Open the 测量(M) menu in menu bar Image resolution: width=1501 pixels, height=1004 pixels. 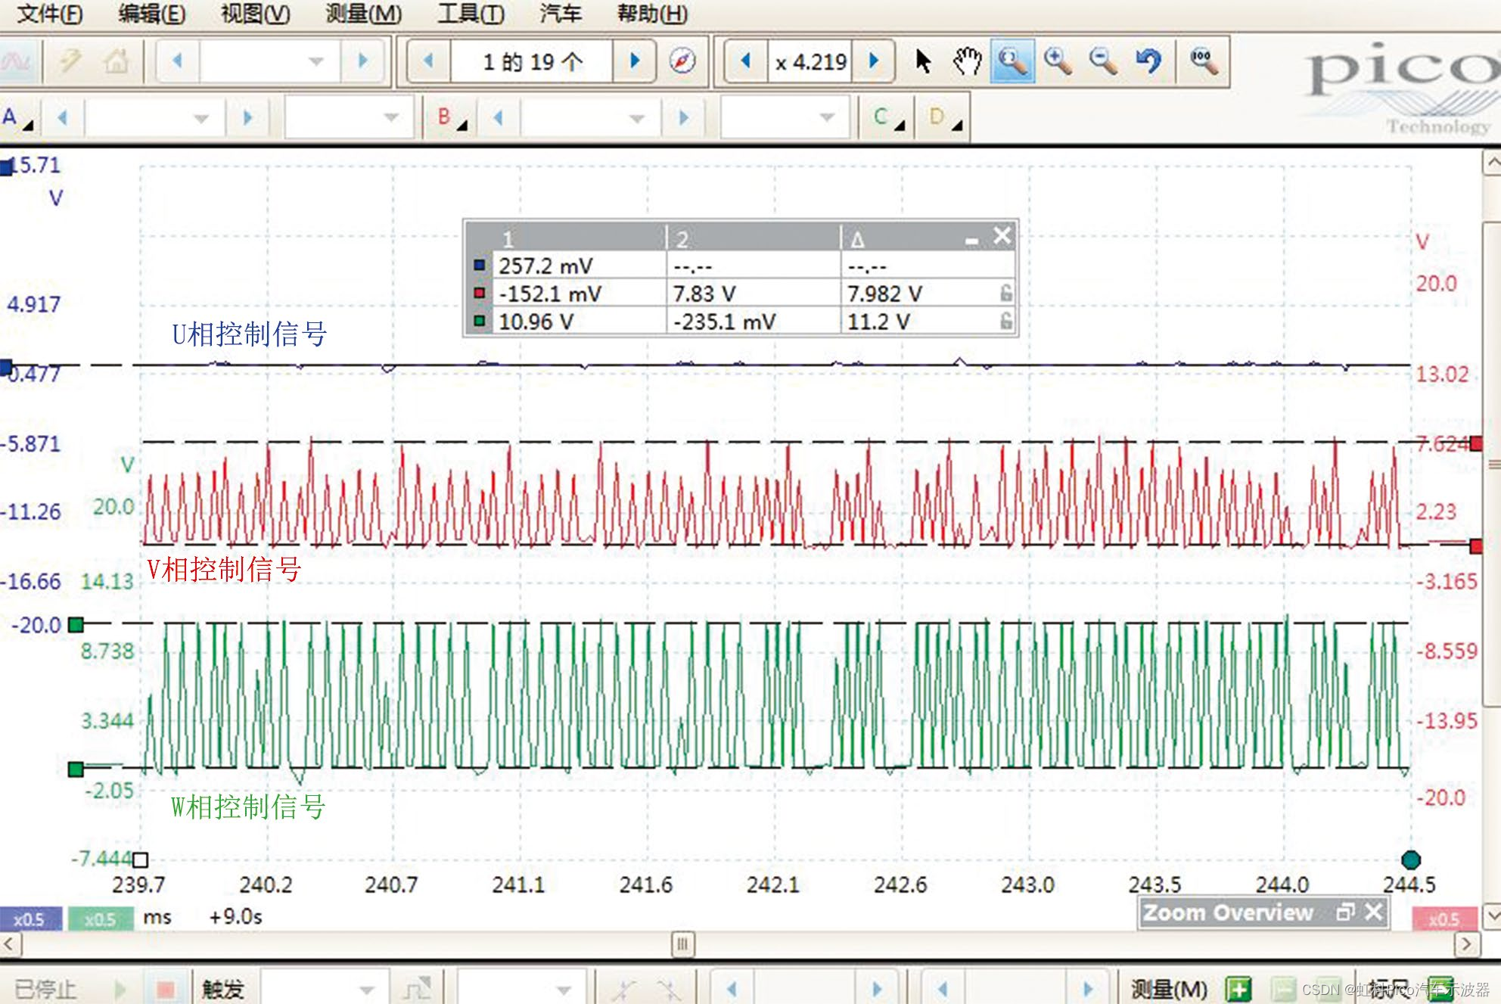coord(363,14)
